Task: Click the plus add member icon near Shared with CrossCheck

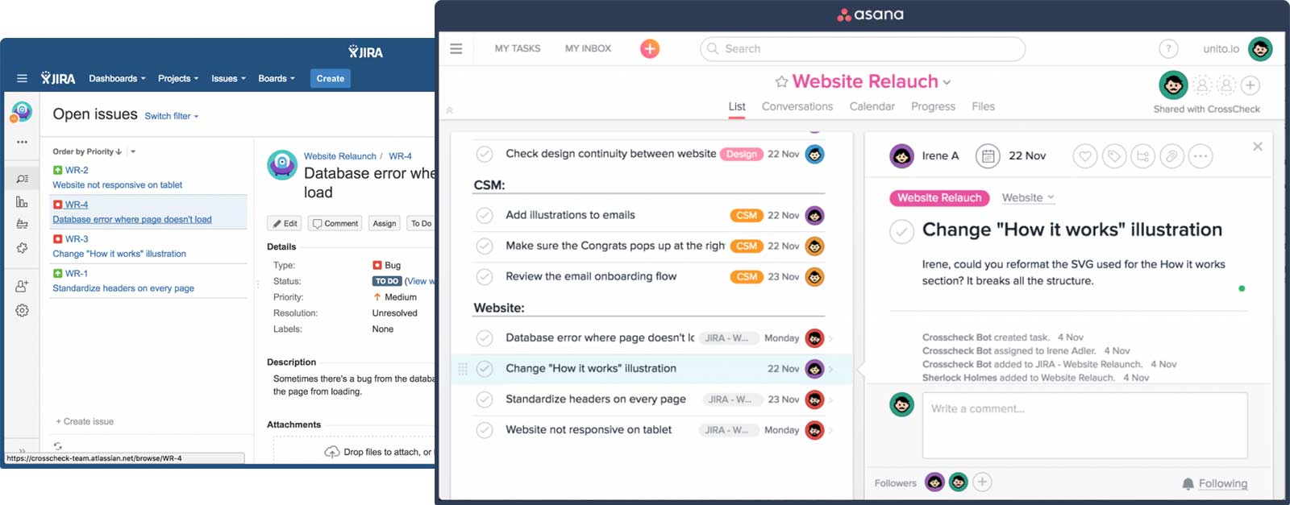Action: 1250,85
